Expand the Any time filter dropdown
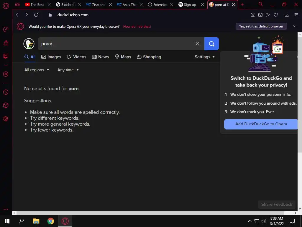 point(68,70)
